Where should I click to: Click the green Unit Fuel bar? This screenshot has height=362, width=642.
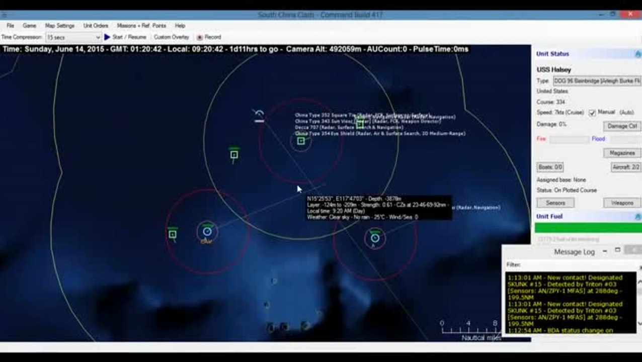[x=588, y=228]
